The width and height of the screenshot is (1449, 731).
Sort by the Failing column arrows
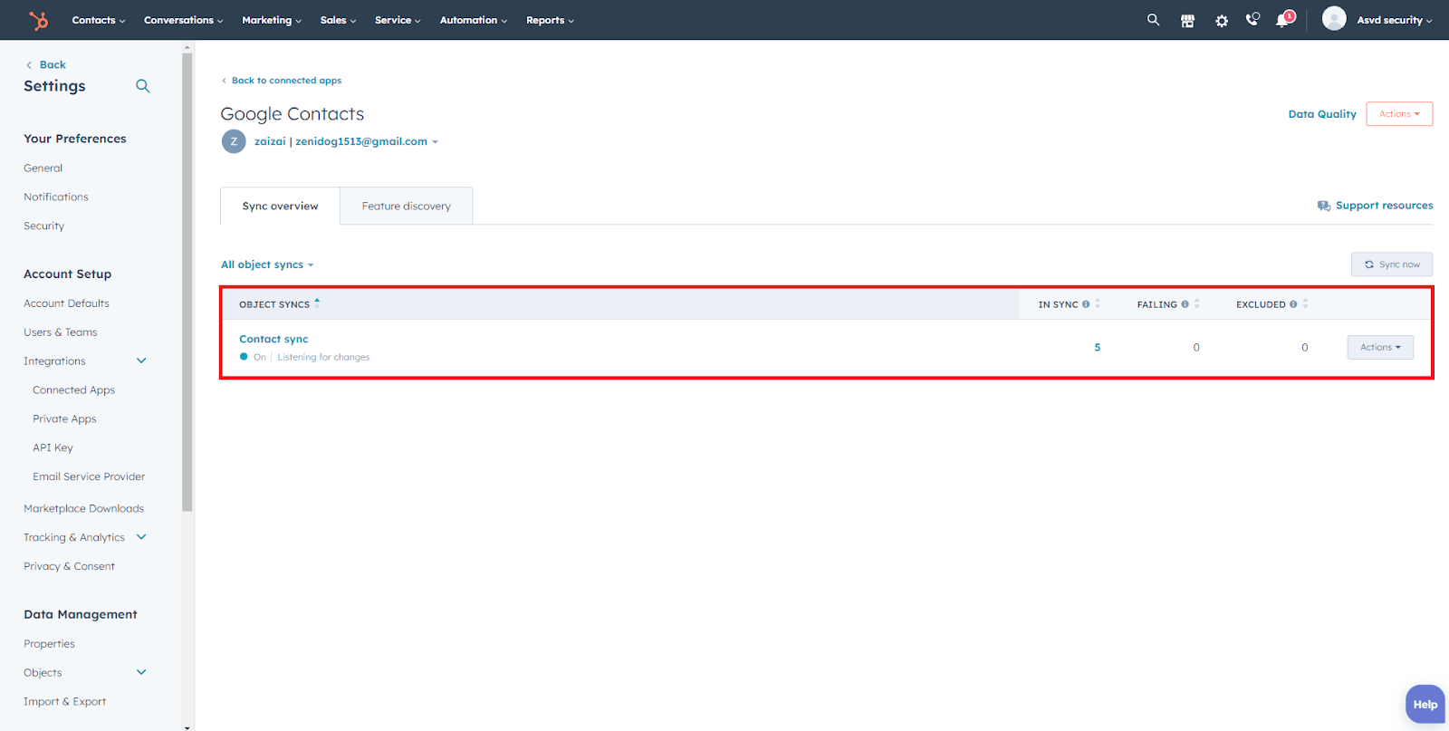[x=1196, y=303]
